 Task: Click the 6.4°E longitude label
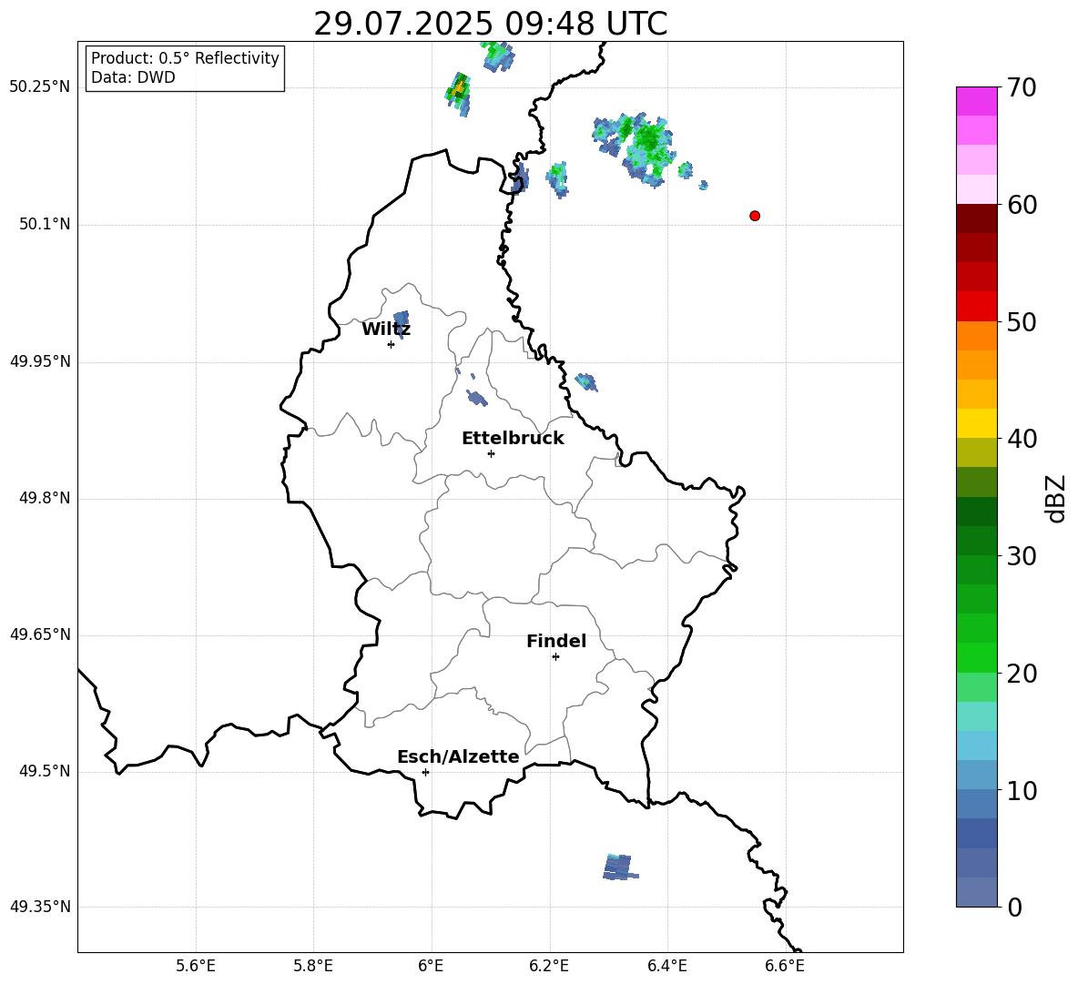pos(666,966)
